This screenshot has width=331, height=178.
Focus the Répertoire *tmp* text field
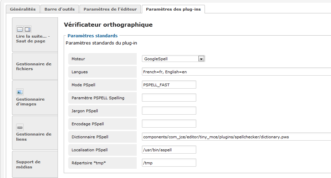point(169,163)
